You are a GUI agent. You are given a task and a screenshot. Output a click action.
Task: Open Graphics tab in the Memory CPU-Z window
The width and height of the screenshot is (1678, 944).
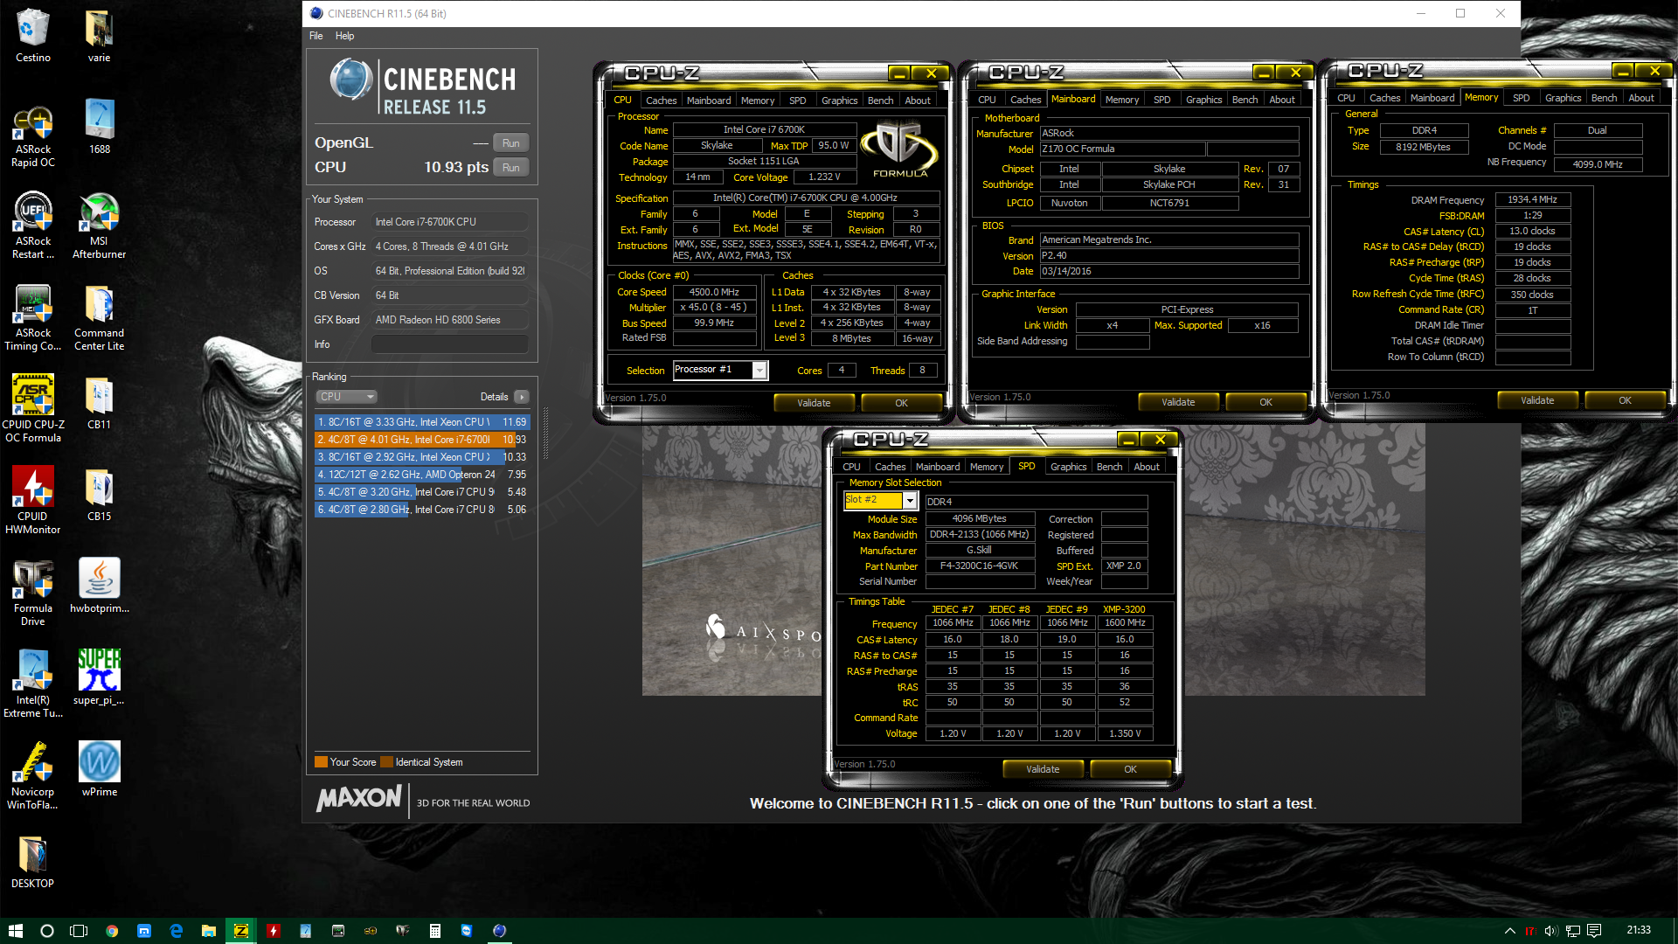[1563, 98]
